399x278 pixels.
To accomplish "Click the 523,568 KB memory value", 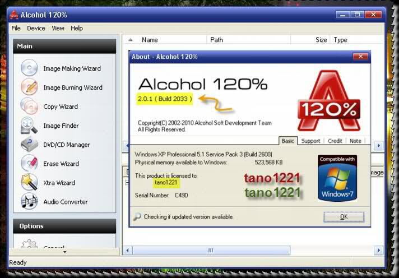I will pyautogui.click(x=269, y=162).
